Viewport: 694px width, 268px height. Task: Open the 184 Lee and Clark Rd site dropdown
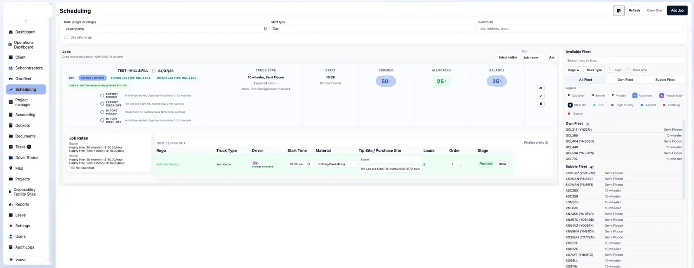pyautogui.click(x=390, y=169)
